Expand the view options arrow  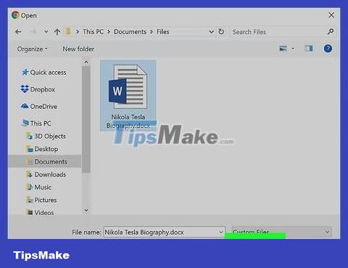[293, 49]
